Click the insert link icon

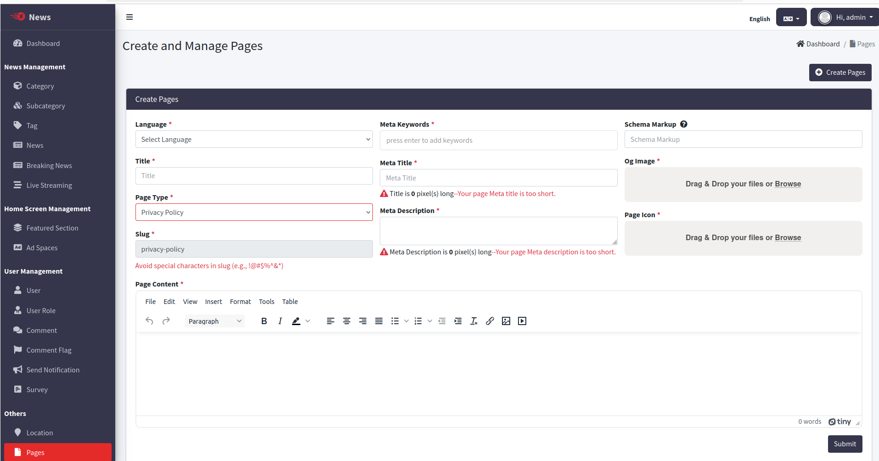tap(490, 321)
